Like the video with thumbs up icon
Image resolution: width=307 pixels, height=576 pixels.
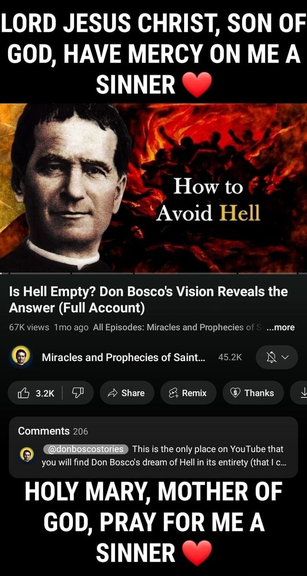coord(24,393)
